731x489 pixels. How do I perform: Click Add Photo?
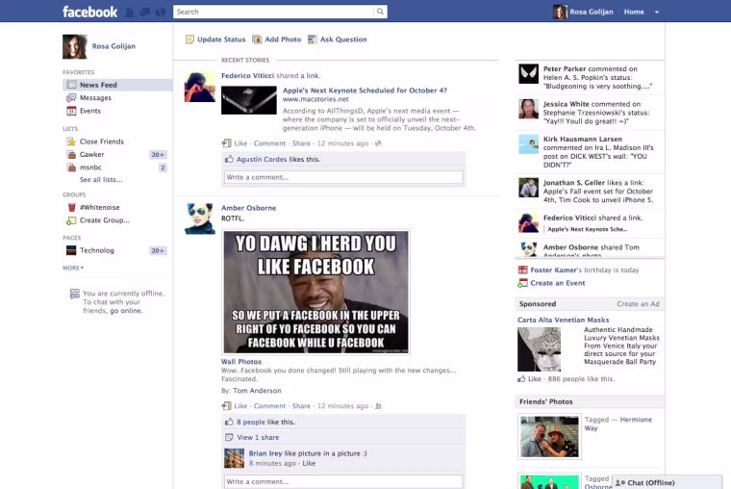(277, 39)
